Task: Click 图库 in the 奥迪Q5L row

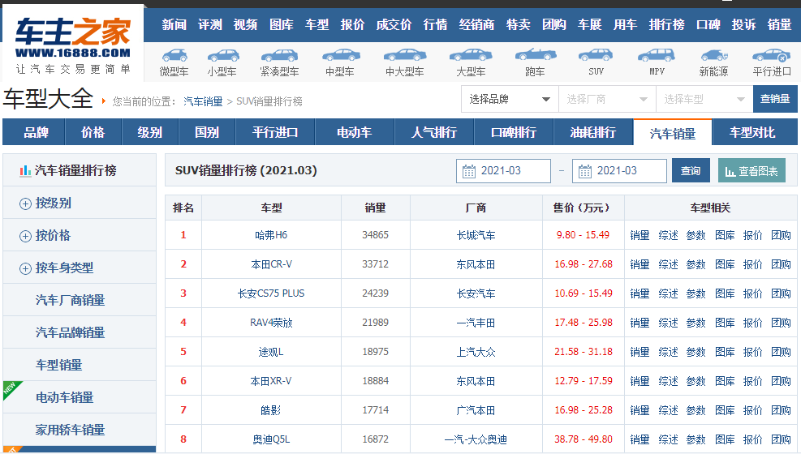Action: point(725,439)
